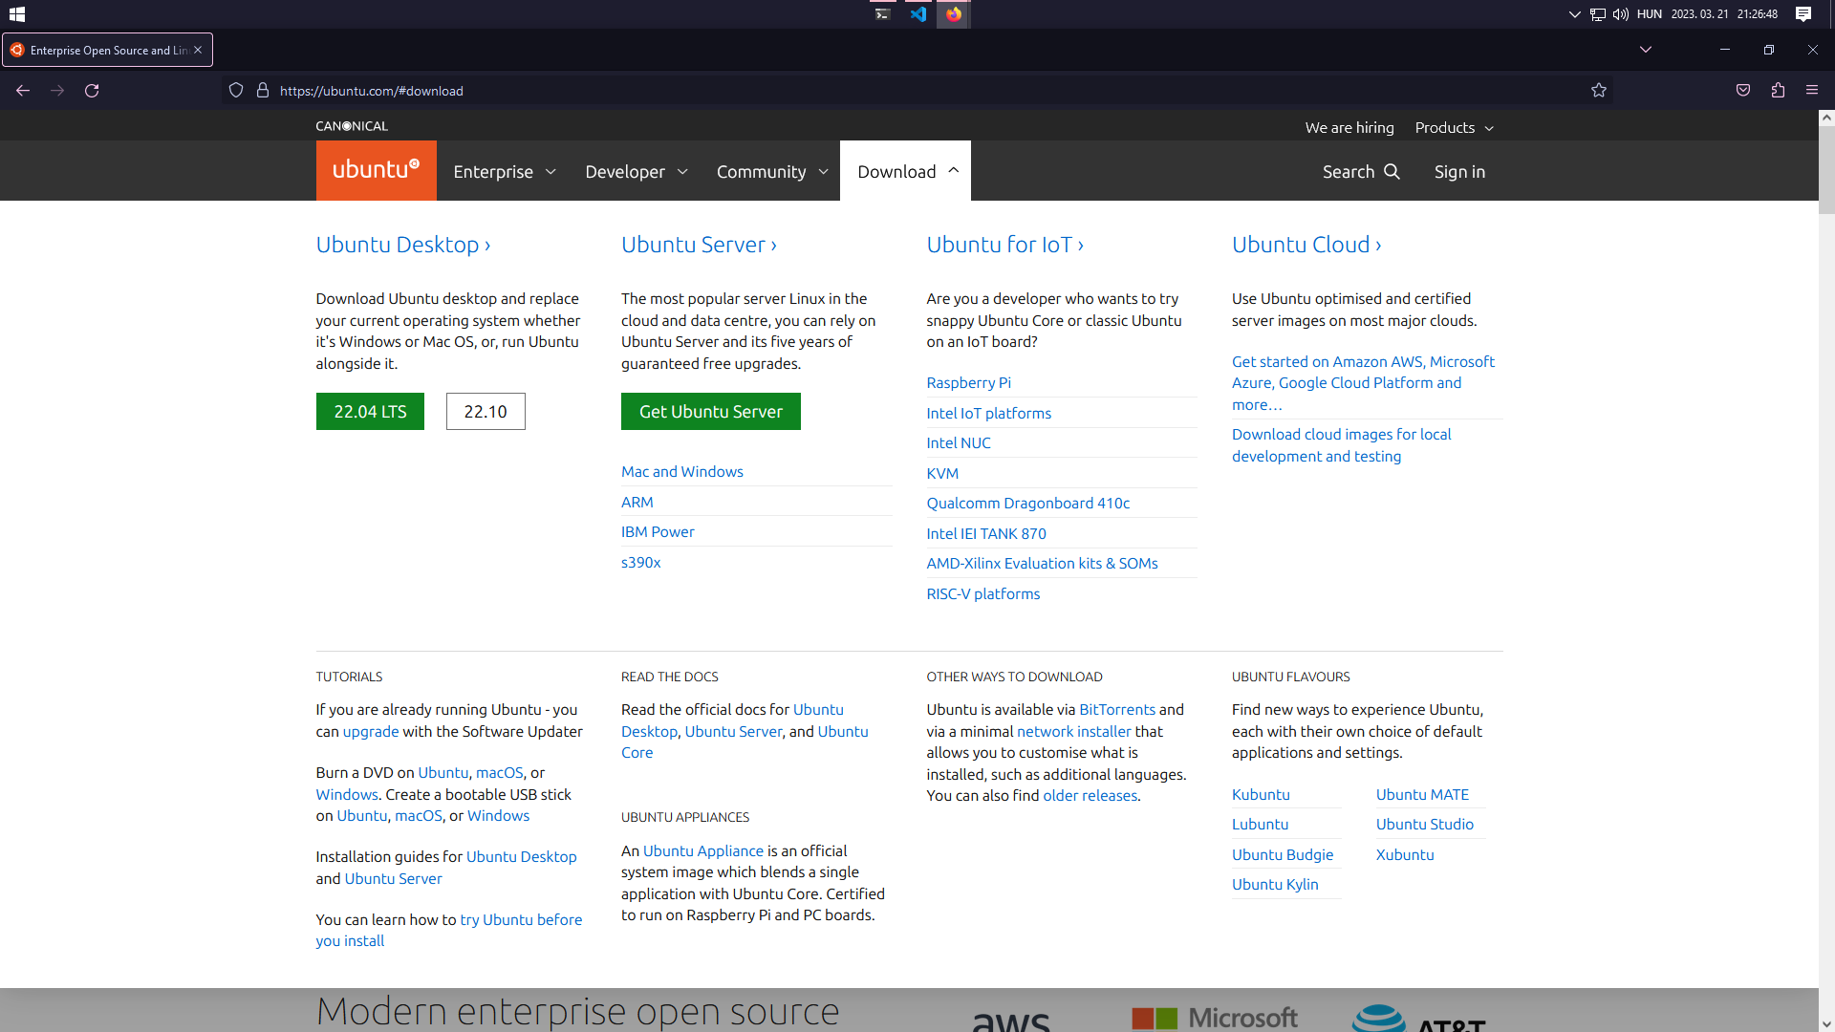1835x1032 pixels.
Task: Open the Xubuntu flavour link
Action: click(x=1405, y=855)
